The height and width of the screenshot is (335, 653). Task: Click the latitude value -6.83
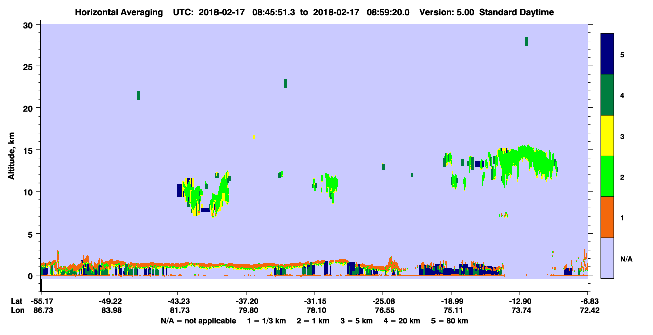[x=588, y=301]
